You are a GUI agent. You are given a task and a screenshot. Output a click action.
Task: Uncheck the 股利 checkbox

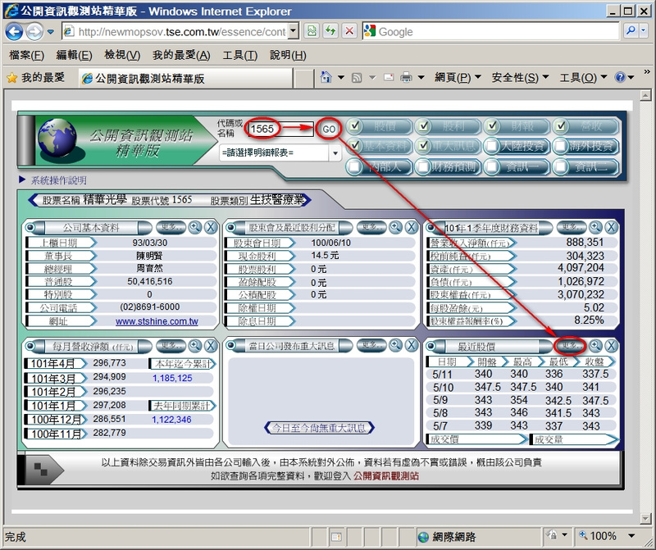click(424, 125)
